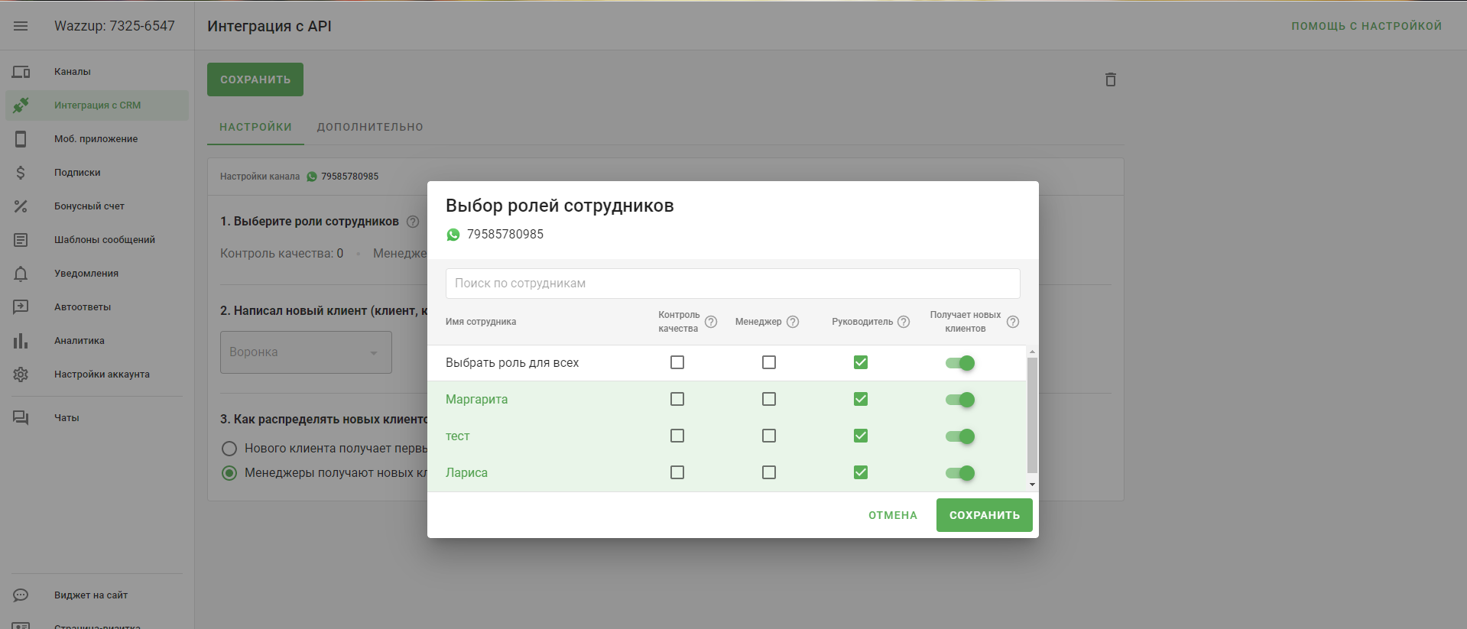
Task: Check Менеджер checkbox for Маргарита
Action: tap(769, 399)
